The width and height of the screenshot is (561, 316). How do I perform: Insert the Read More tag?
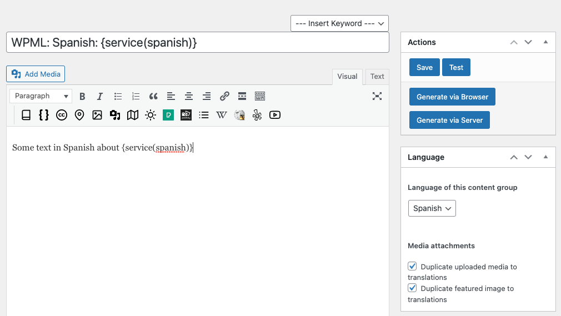(x=242, y=96)
